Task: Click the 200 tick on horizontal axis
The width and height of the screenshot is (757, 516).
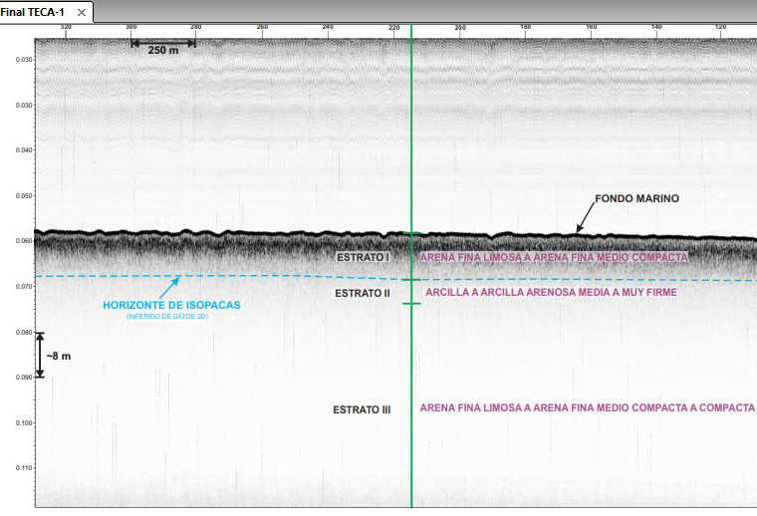Action: (460, 28)
